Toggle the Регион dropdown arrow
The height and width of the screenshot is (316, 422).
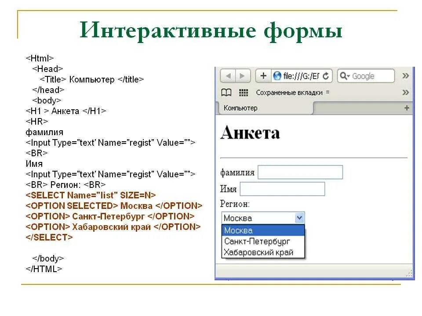click(x=299, y=218)
